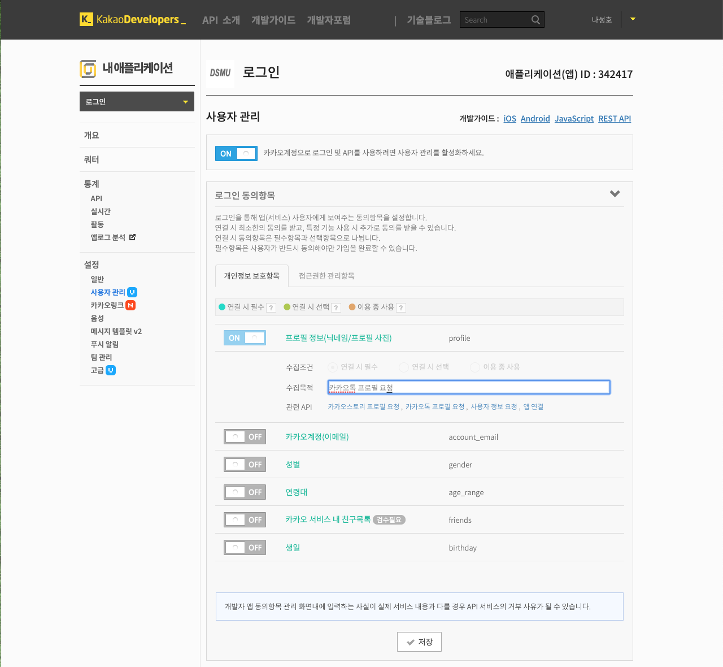Select the 연결 시 선택 radio button
Viewport: 723px width, 667px height.
[404, 367]
